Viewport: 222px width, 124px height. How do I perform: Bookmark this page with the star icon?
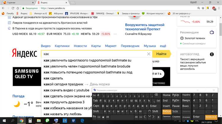click(x=203, y=8)
